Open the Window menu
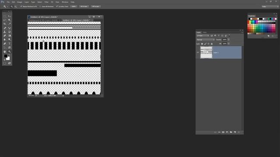Image resolution: width=280 pixels, height=157 pixels. (65, 2)
